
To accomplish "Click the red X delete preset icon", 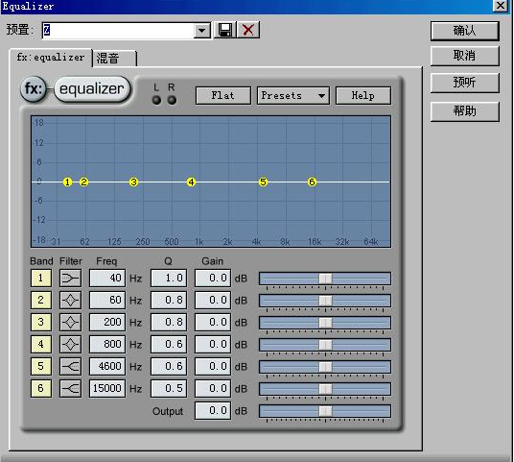I will 248,30.
